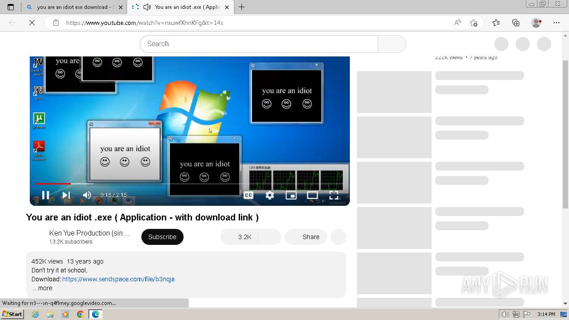Click the page vertical scrollbar

point(565,133)
